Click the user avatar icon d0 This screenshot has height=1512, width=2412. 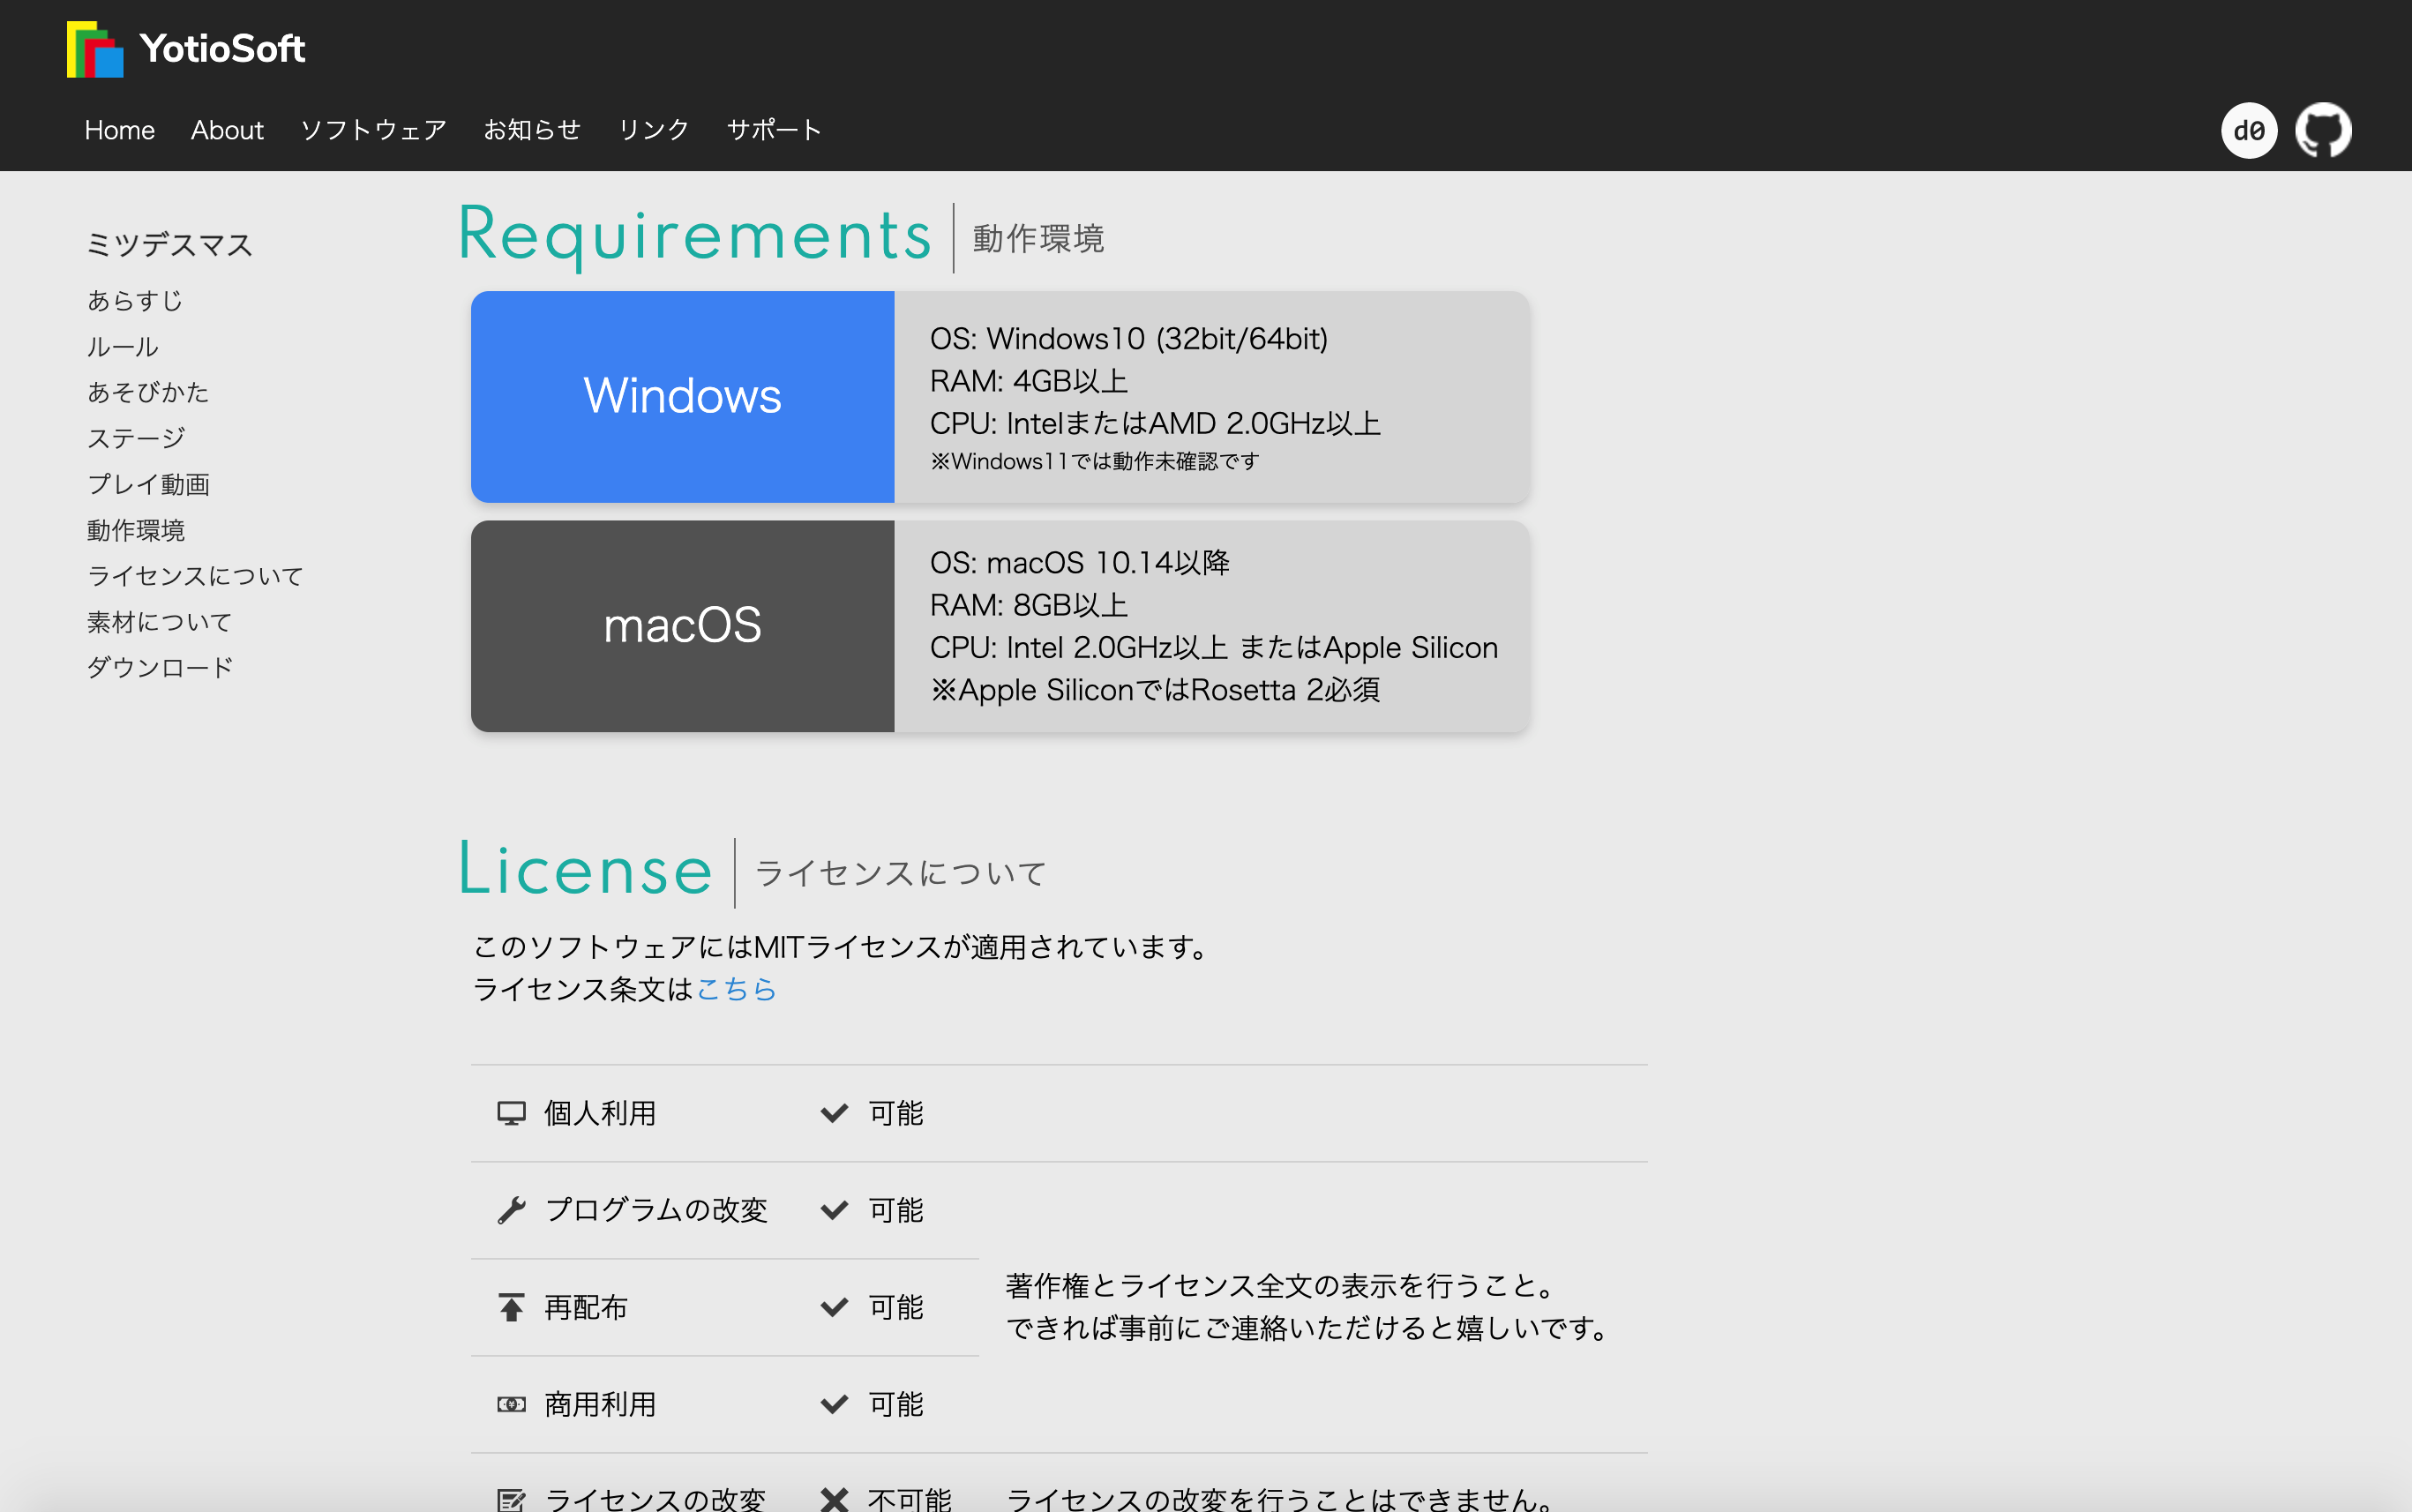pyautogui.click(x=2248, y=129)
